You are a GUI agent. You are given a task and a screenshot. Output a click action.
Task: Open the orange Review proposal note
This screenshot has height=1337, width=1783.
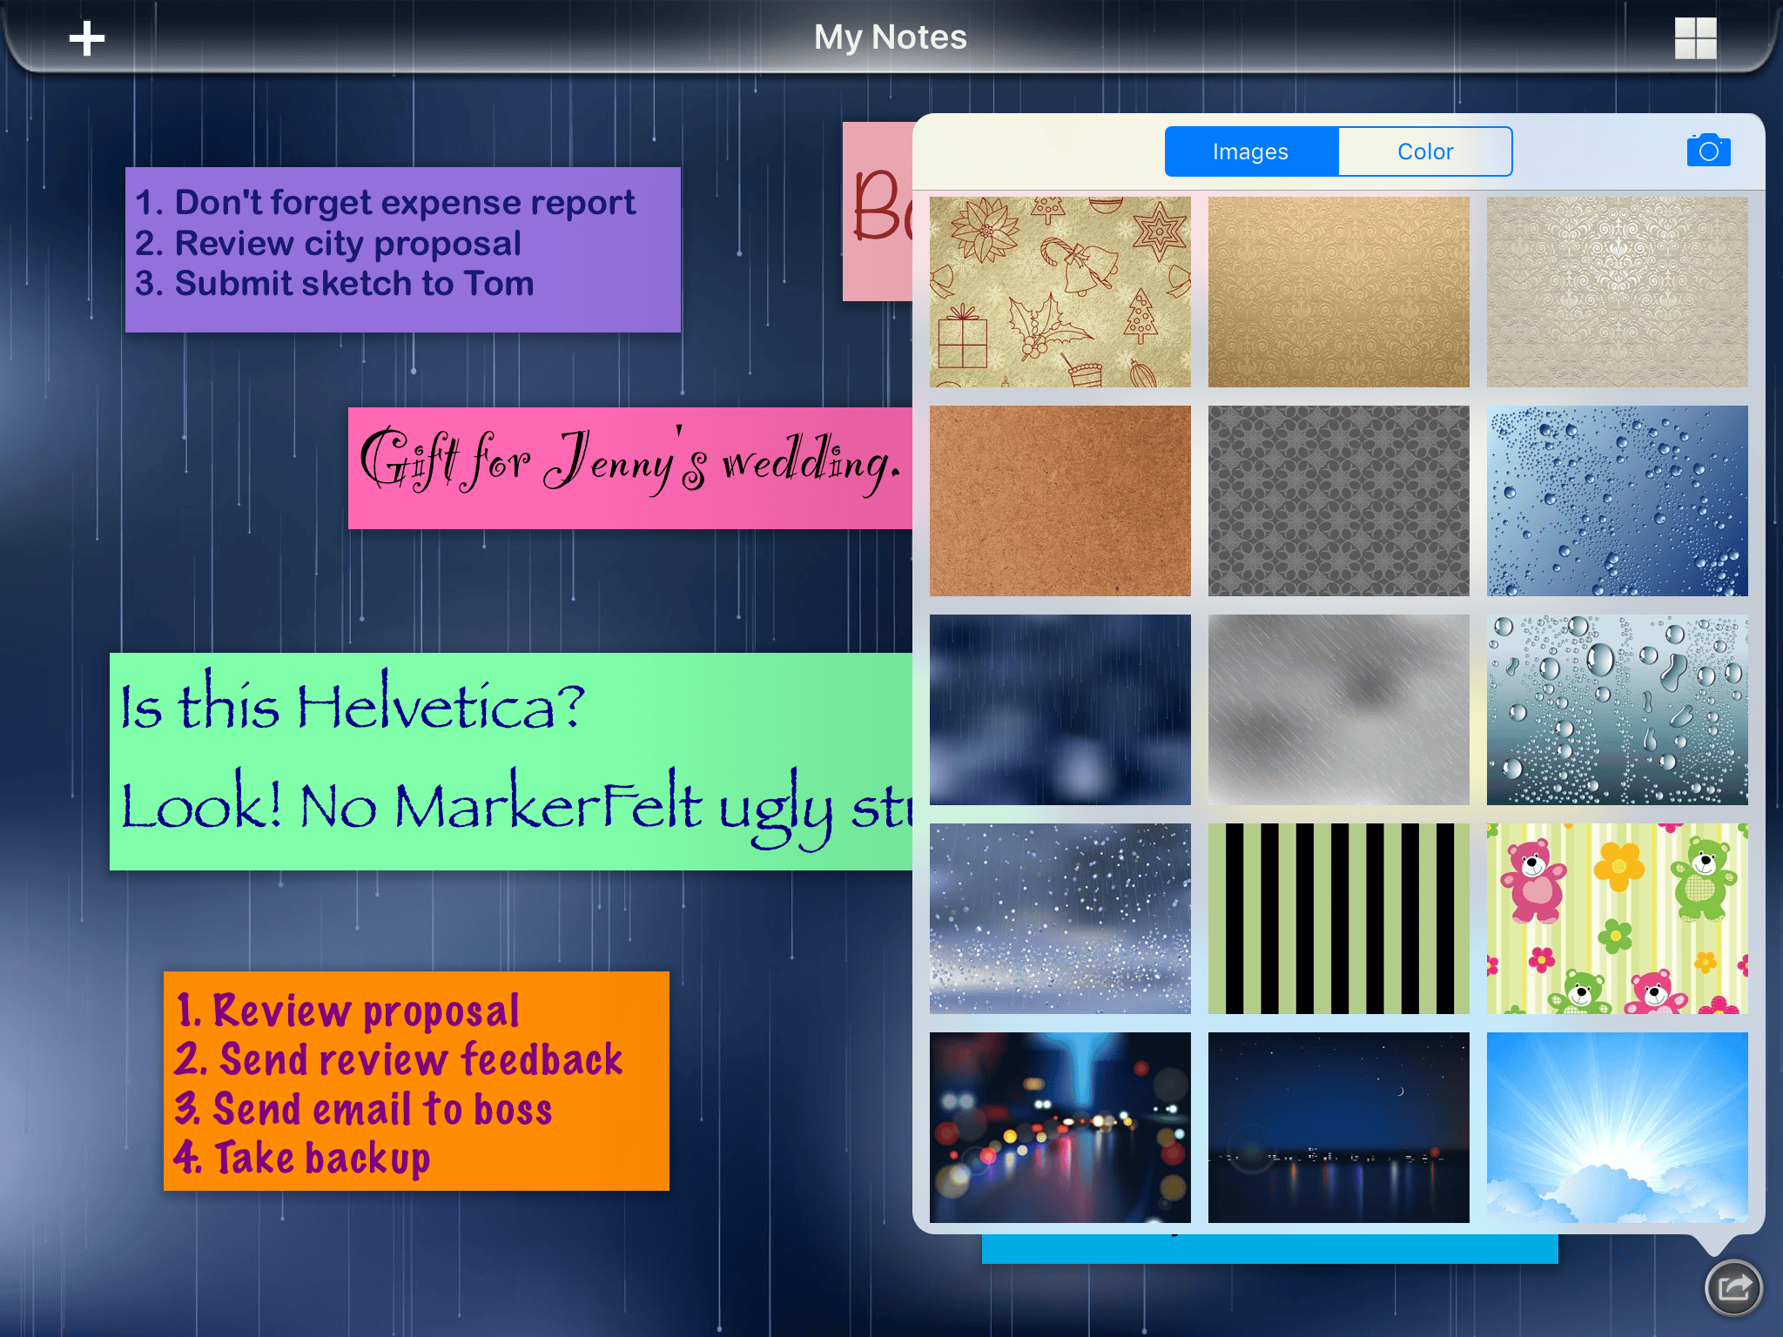click(416, 1081)
